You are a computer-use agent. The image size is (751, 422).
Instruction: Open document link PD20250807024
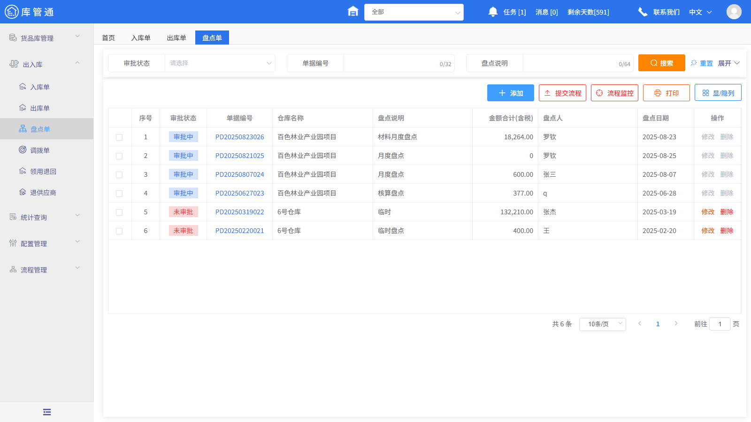tap(240, 174)
